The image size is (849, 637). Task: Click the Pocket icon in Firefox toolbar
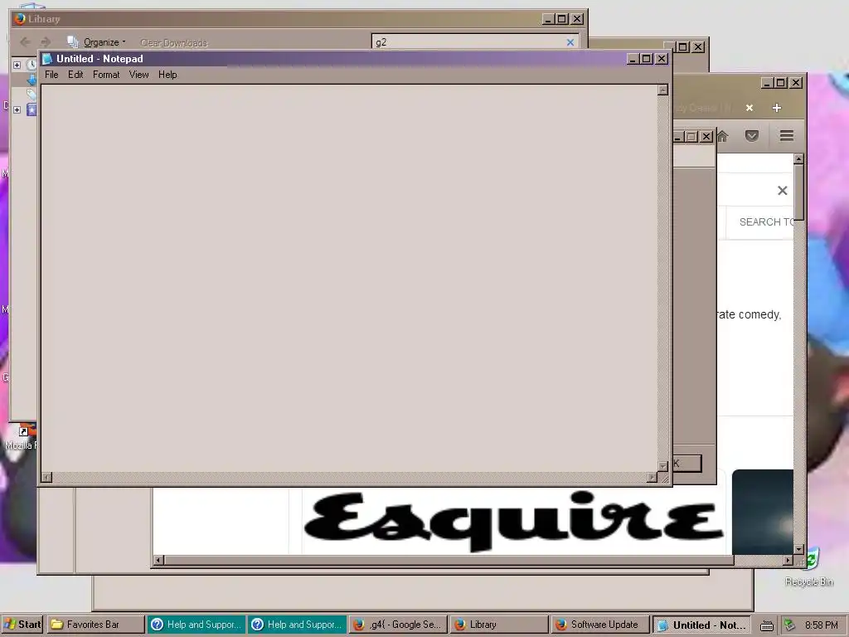pos(751,135)
